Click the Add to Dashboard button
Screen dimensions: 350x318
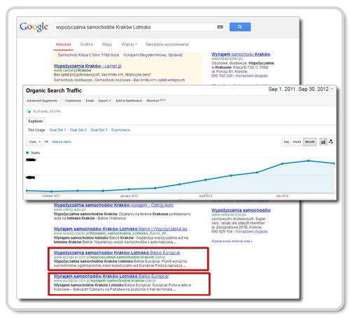129,101
